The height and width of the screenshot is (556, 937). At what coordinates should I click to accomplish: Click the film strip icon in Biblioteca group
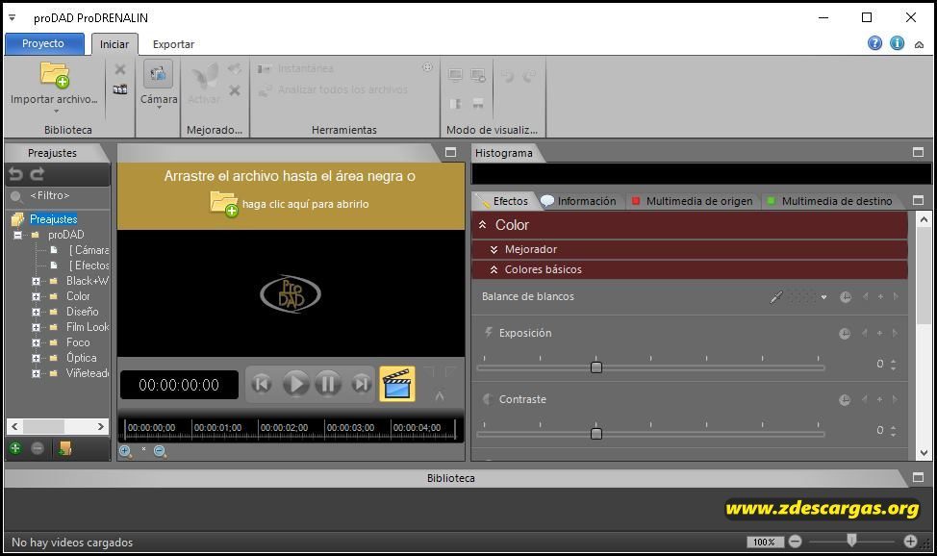tap(120, 89)
